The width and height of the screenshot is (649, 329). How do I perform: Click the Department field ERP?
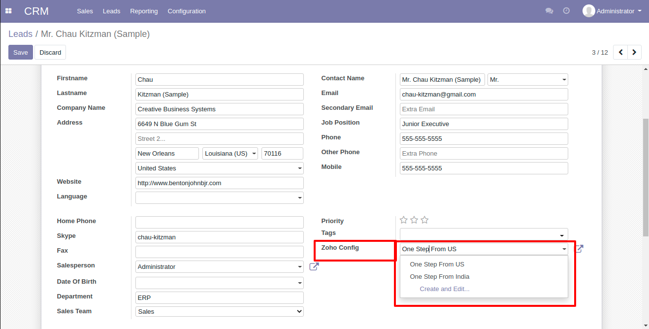click(220, 297)
